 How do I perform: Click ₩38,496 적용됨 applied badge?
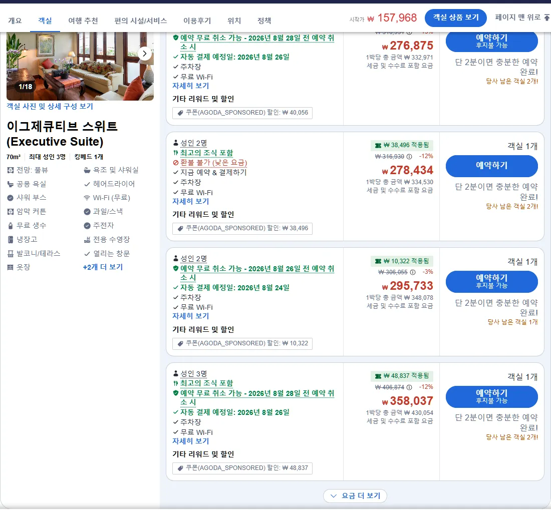point(402,145)
